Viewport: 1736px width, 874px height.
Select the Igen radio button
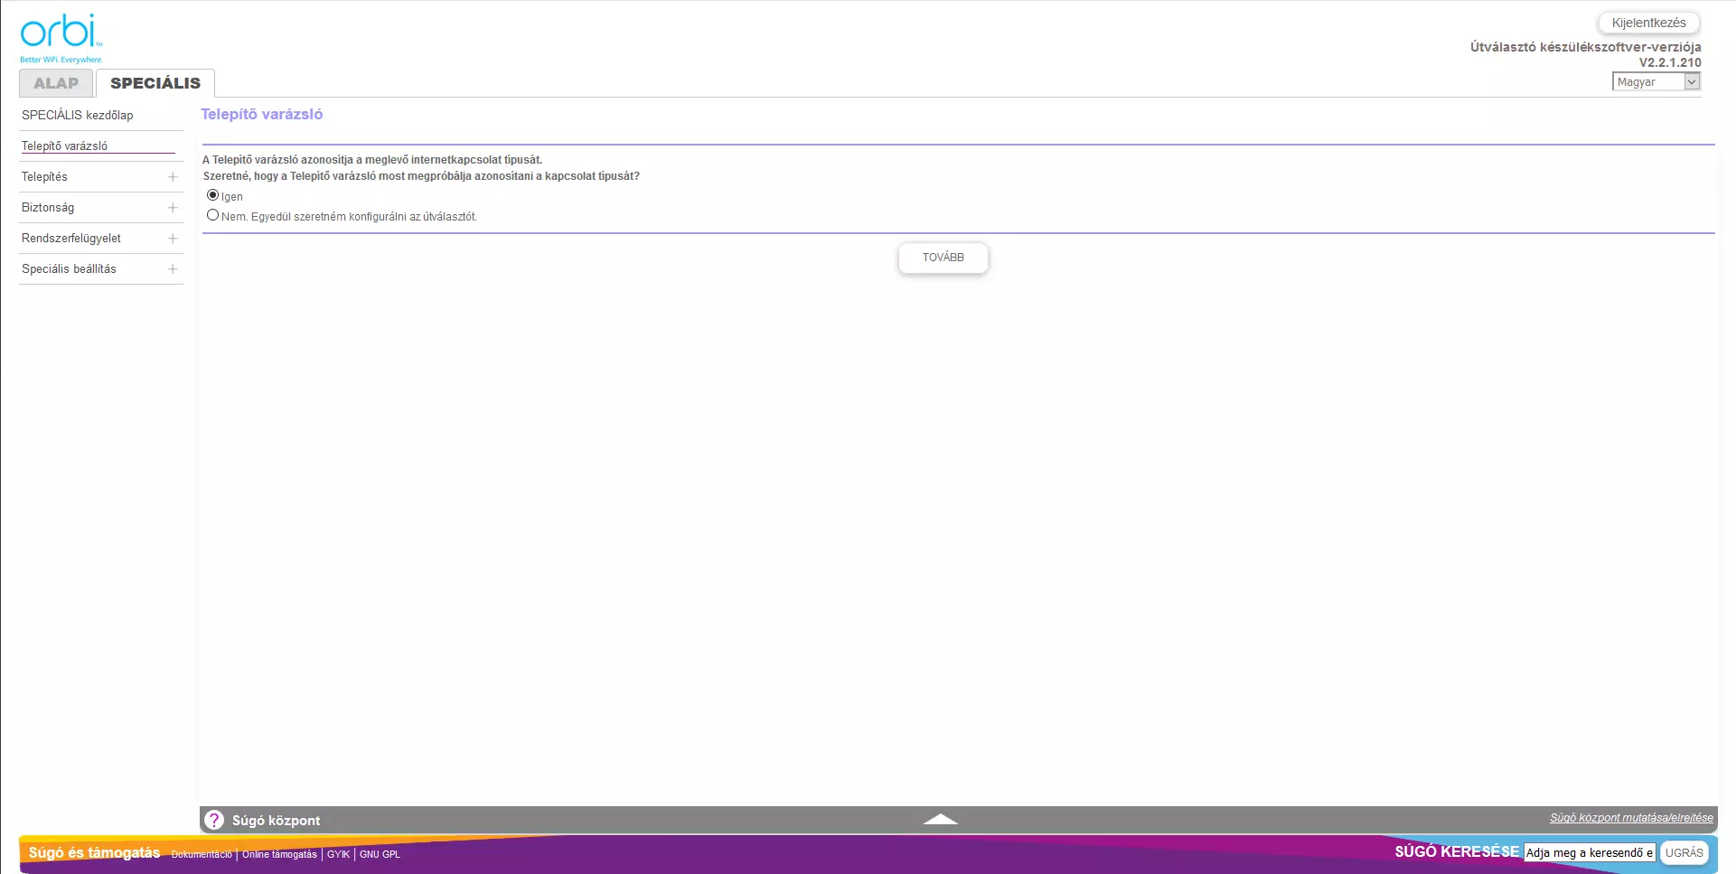pyautogui.click(x=213, y=195)
